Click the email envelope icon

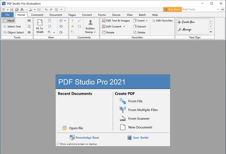pos(39,9)
